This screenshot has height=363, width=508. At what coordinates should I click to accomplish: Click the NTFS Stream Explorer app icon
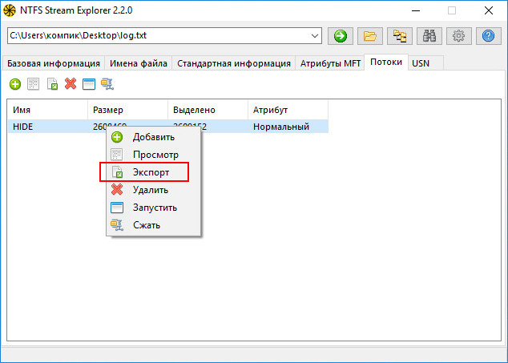[10, 10]
